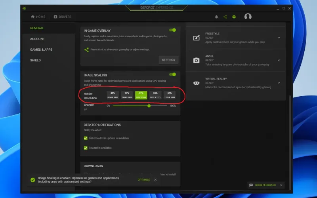Click the Sharpen value 67
Viewport: 317px width, 198px height.
[x=85, y=110]
